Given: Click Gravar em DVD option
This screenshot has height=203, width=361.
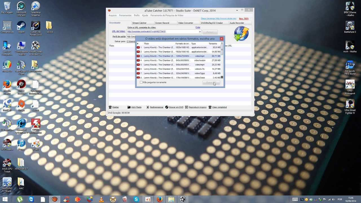Looking at the screenshot, I should 174,107.
